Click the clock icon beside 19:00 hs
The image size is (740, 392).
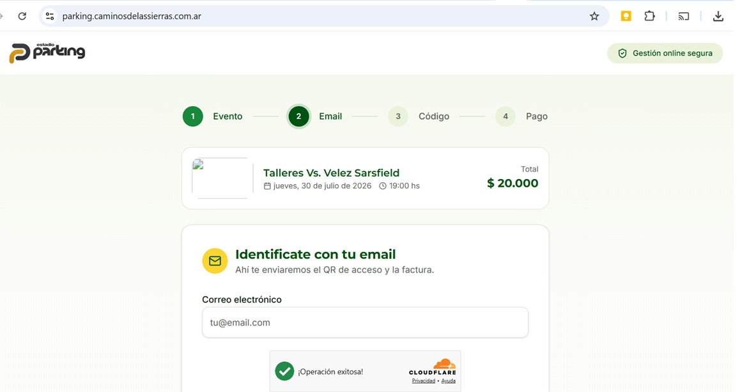point(383,186)
